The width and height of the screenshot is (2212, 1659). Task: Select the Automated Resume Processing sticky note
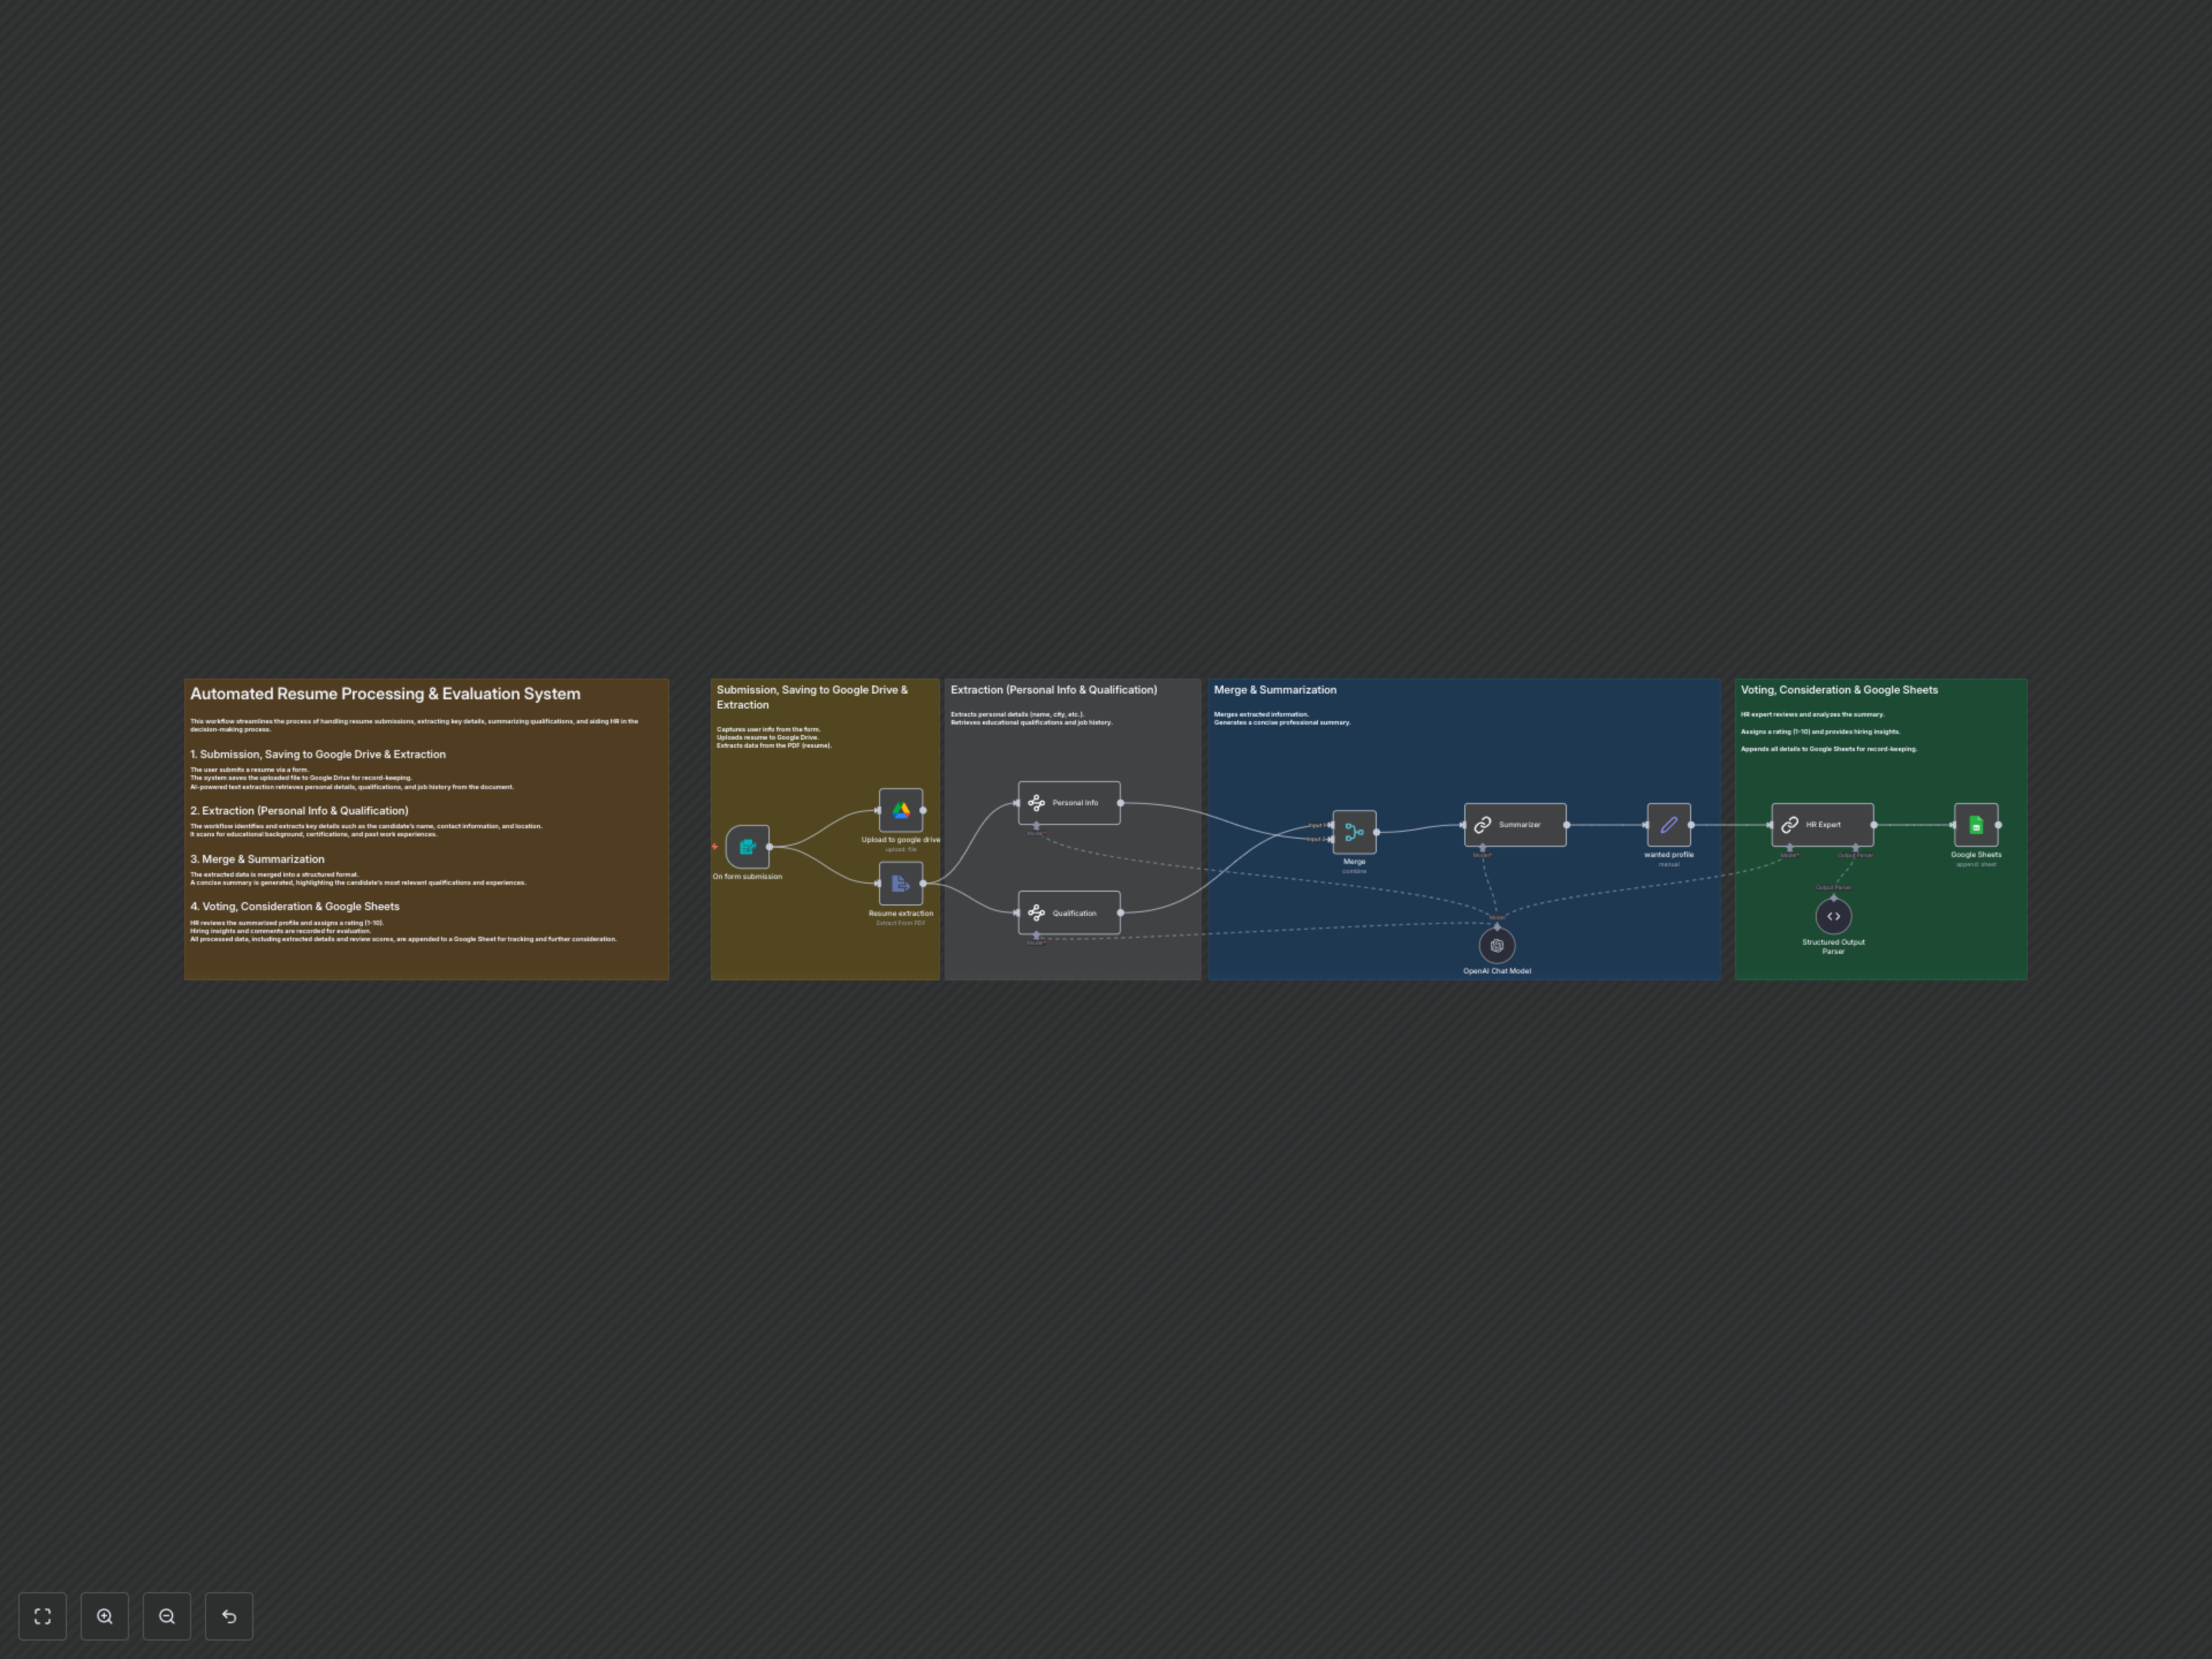pos(385,694)
